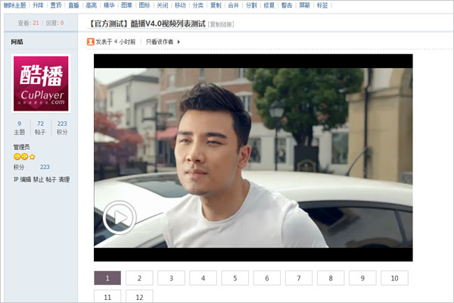Select video episode 5

click(235, 278)
